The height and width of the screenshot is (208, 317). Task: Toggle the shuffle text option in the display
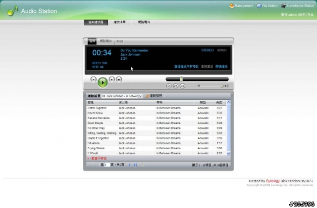click(221, 67)
